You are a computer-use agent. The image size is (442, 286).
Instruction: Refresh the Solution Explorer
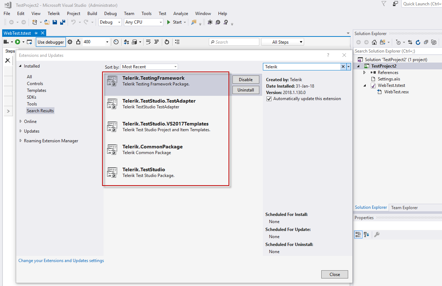pos(418,42)
